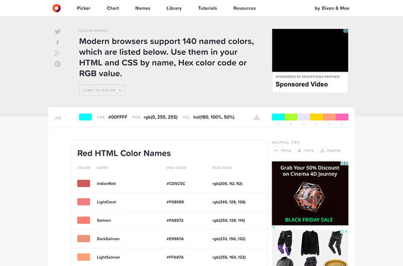Image resolution: width=403 pixels, height=266 pixels.
Task: Select the IndianRed color swatch
Action: [84, 183]
